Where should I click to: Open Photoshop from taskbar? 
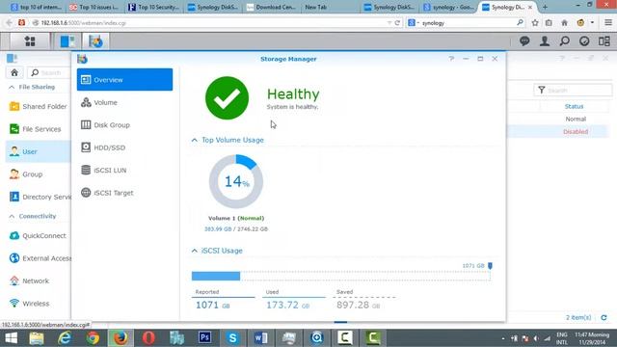[204, 338]
